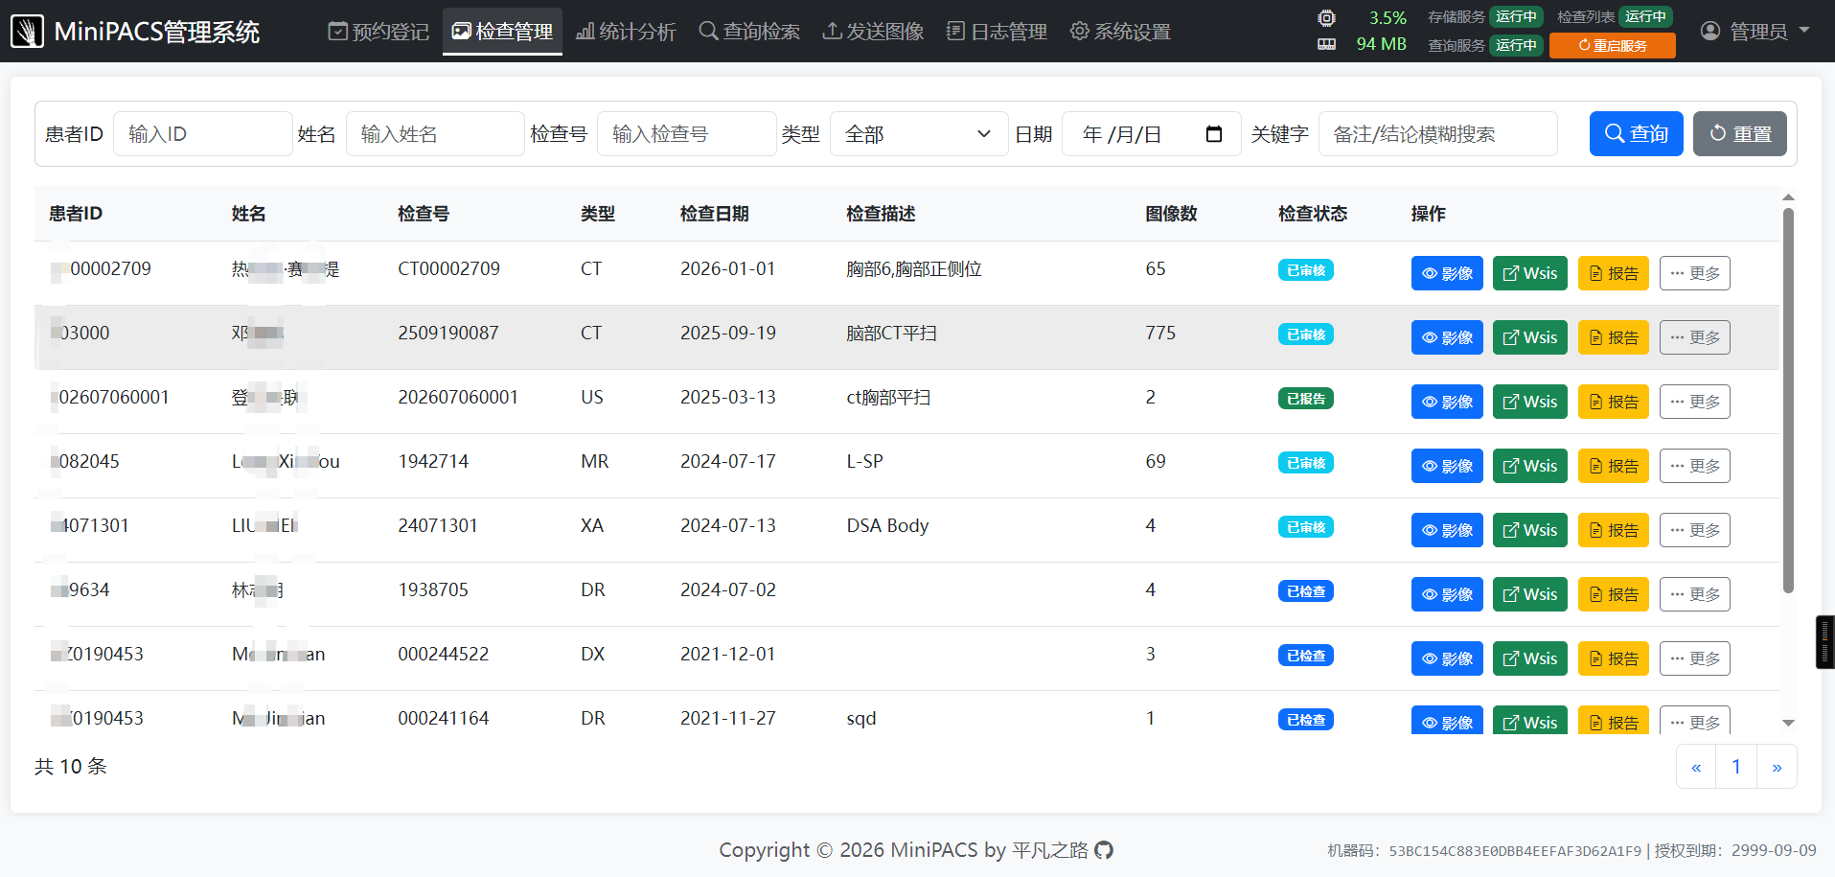Click the memory usage icon
The image size is (1835, 877).
pyautogui.click(x=1326, y=44)
